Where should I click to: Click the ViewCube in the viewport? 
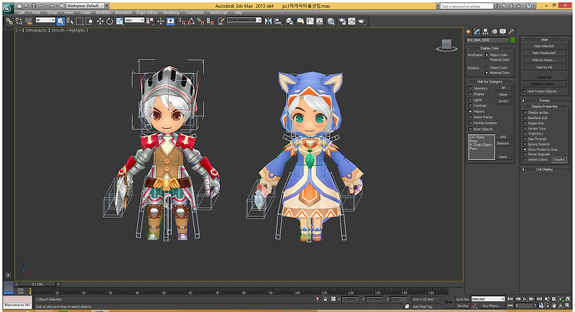point(446,45)
